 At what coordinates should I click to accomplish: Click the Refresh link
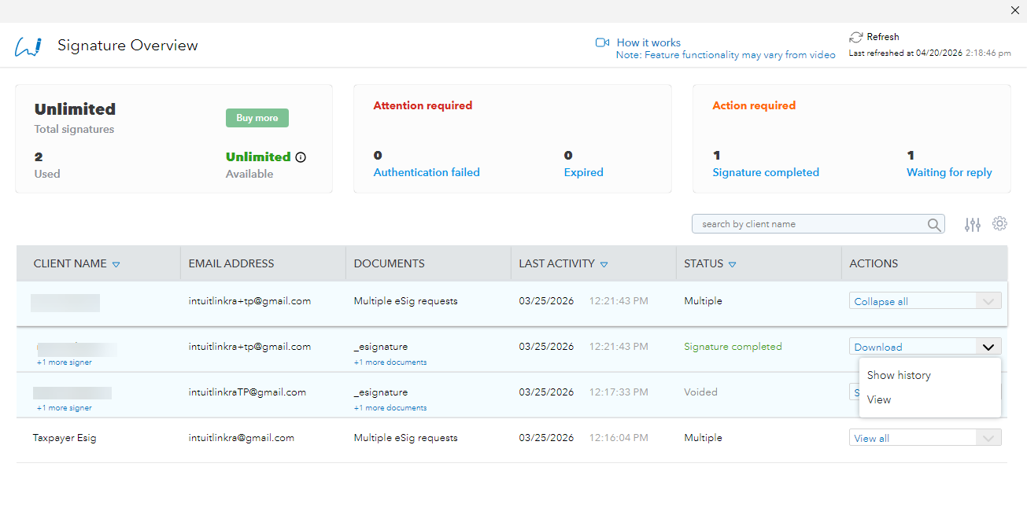pos(882,37)
